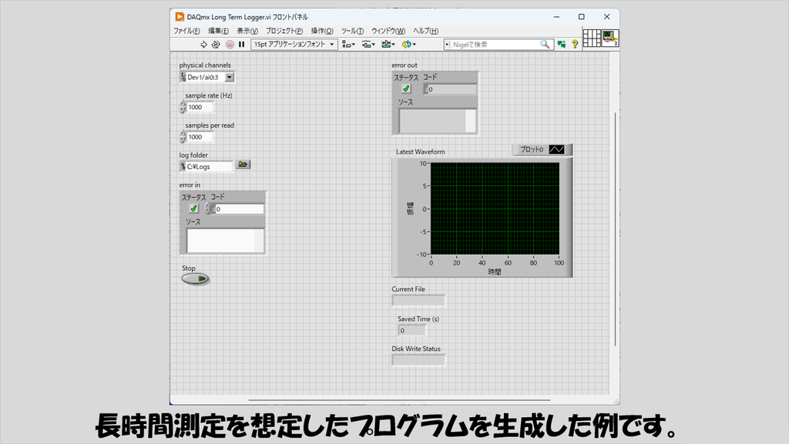Click the graph y-axis maximum value 10
The width and height of the screenshot is (789, 444).
point(423,163)
